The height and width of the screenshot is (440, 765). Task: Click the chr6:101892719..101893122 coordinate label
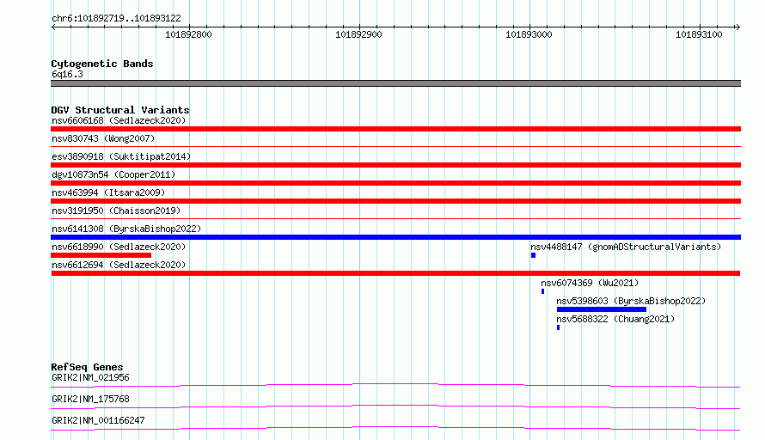tap(116, 18)
